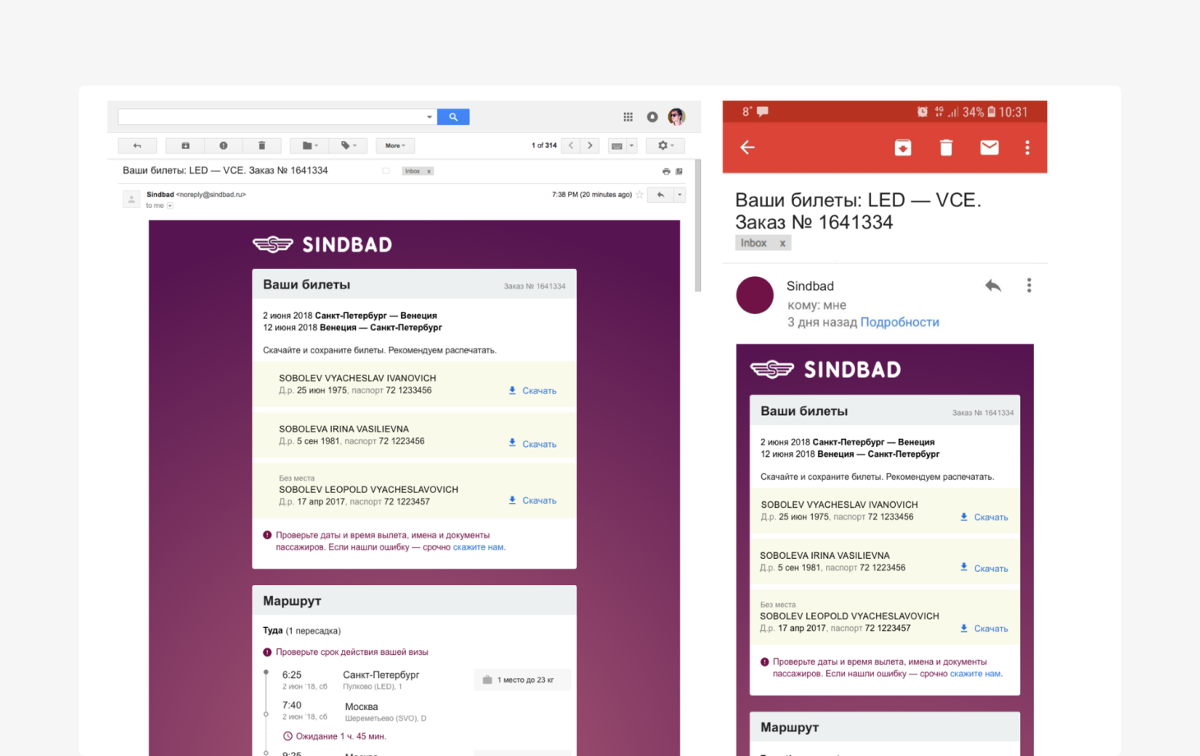The image size is (1200, 756).
Task: Tap 'Подробности' details link on mobile
Action: pos(899,322)
